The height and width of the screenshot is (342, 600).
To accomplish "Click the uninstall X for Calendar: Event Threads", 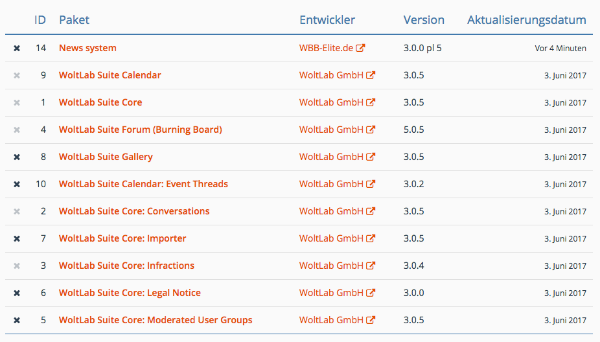I will point(17,184).
